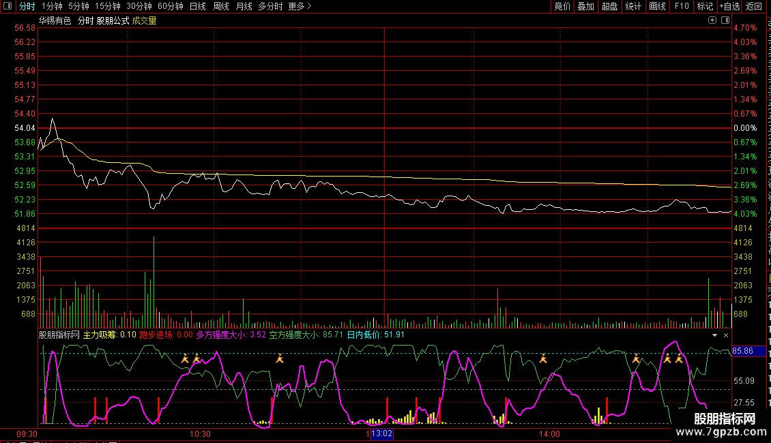Click the left sidebar toggle icon
Viewport: 771px width, 443px height.
[7, 7]
